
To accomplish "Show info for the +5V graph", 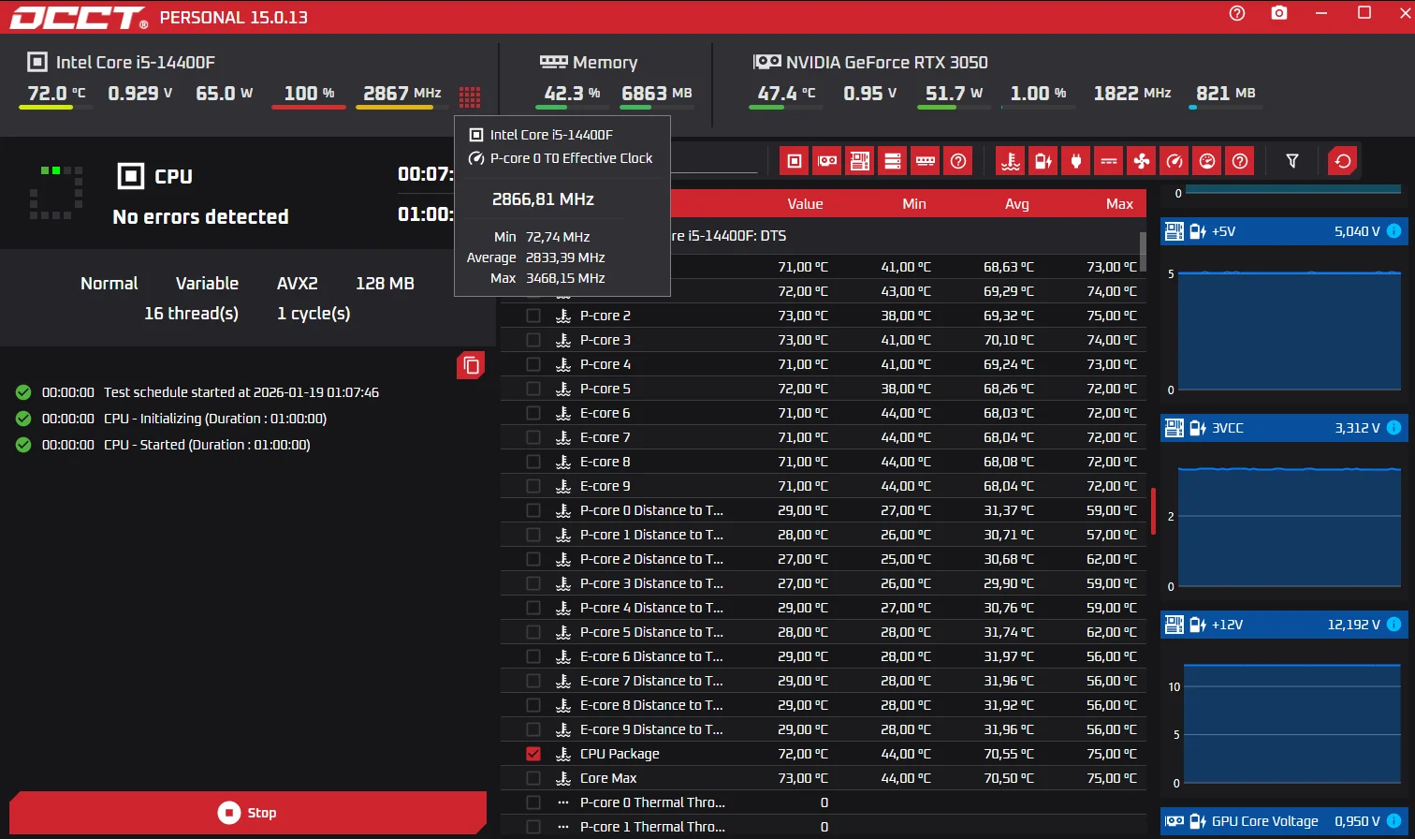I will 1393,231.
